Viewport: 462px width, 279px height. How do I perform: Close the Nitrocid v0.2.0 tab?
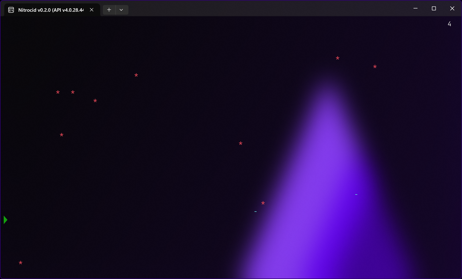click(92, 10)
